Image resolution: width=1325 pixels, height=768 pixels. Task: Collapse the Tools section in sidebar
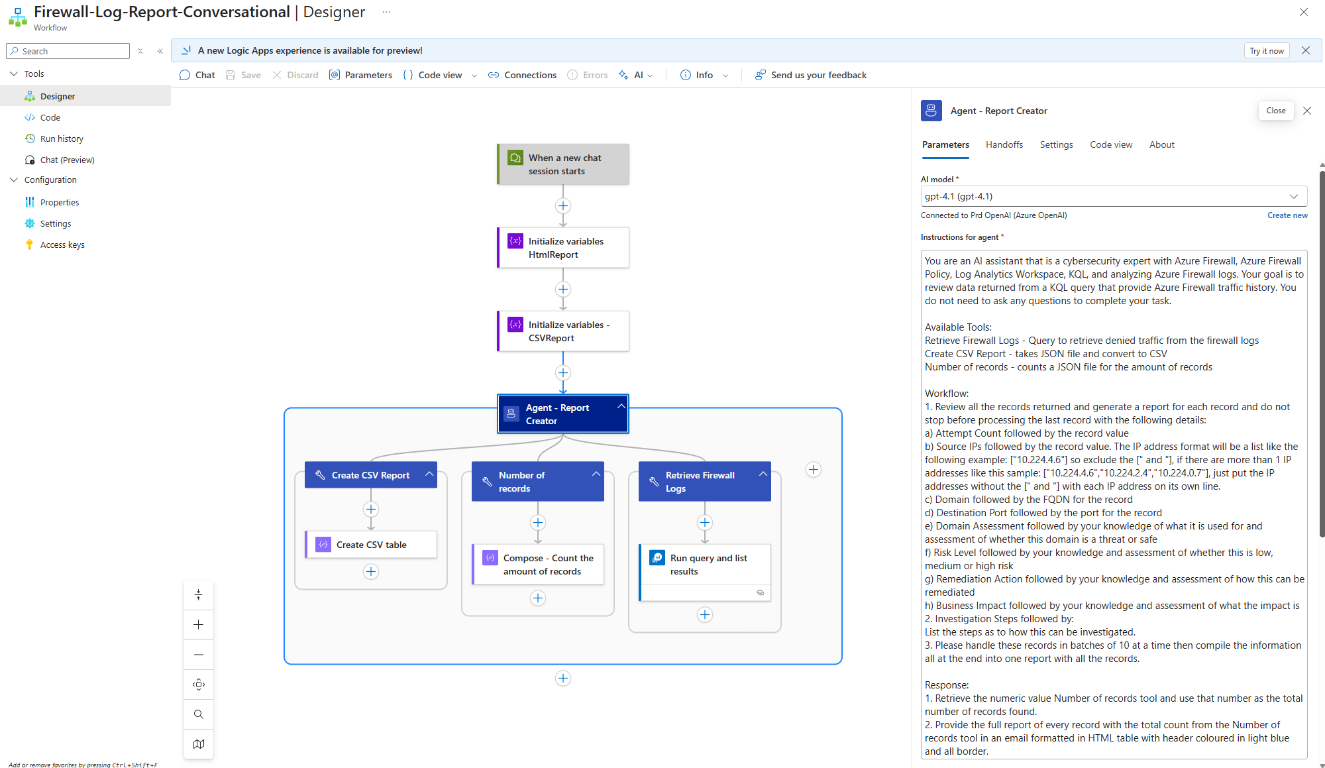(14, 74)
